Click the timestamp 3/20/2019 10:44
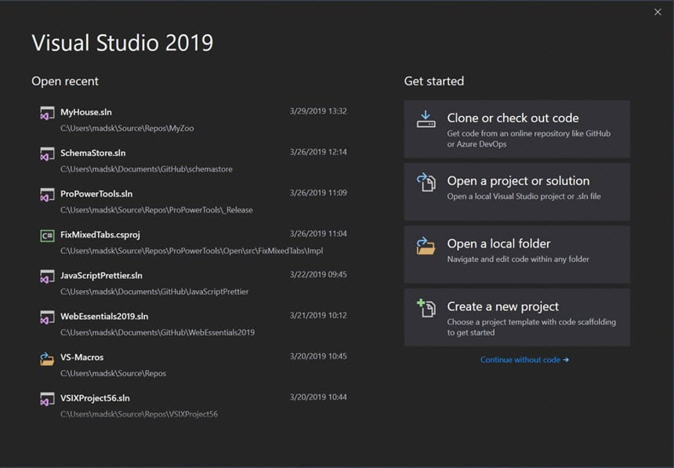The height and width of the screenshot is (468, 674). 318,397
